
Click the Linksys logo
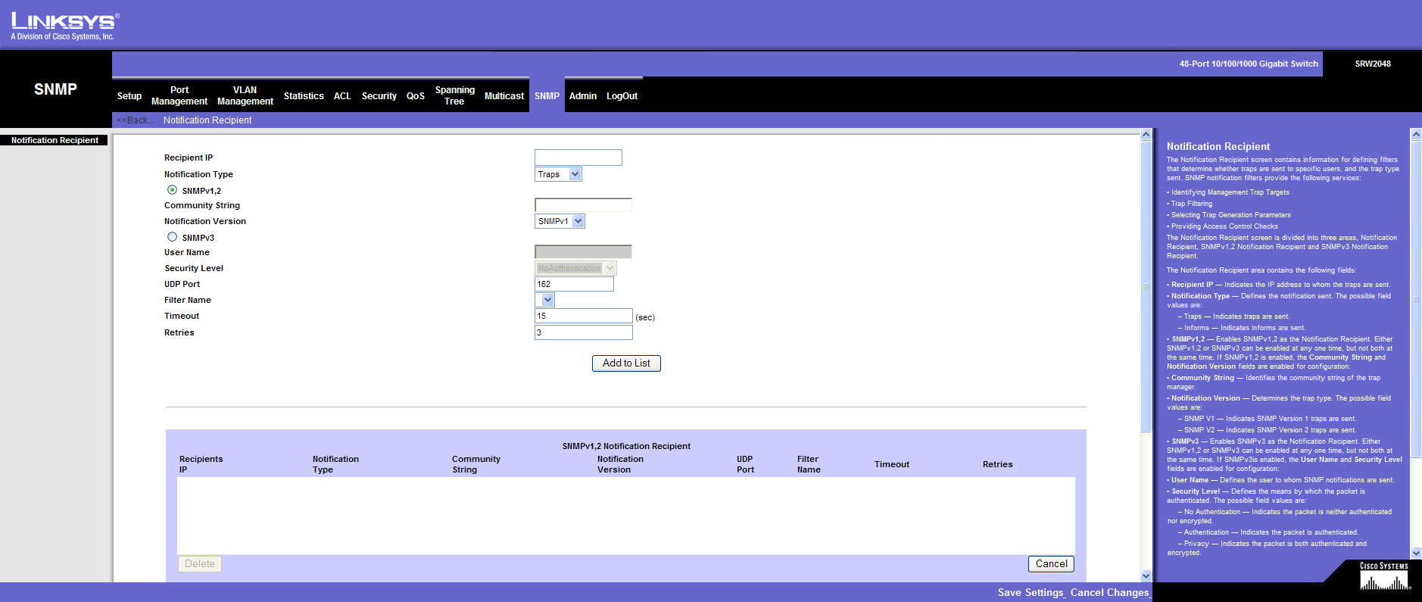click(x=64, y=26)
